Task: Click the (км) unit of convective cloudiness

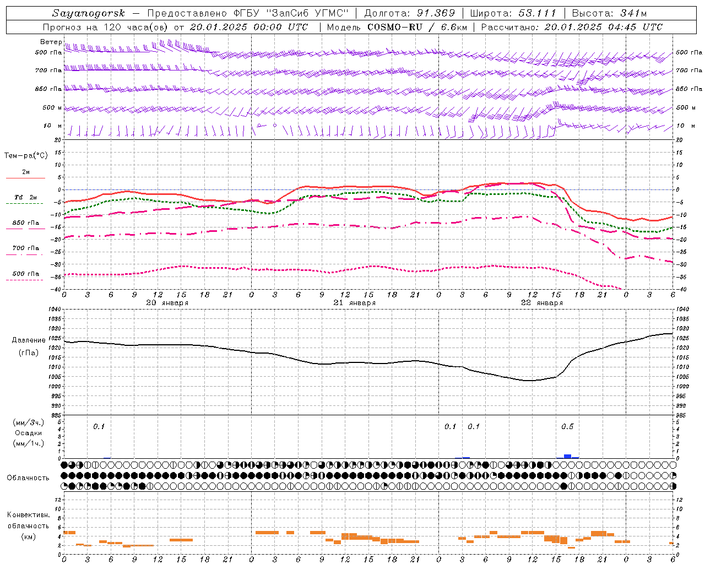Action: click(x=29, y=536)
